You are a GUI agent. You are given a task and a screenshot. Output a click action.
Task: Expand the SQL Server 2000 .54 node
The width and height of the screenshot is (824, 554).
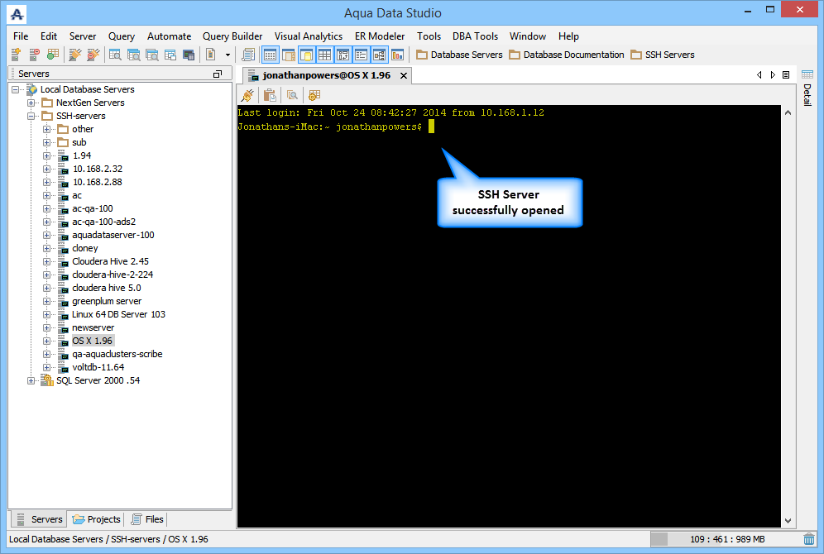pos(31,380)
